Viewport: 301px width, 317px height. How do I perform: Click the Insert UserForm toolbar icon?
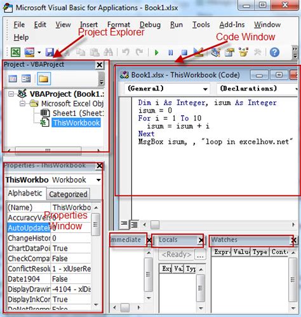(29, 52)
